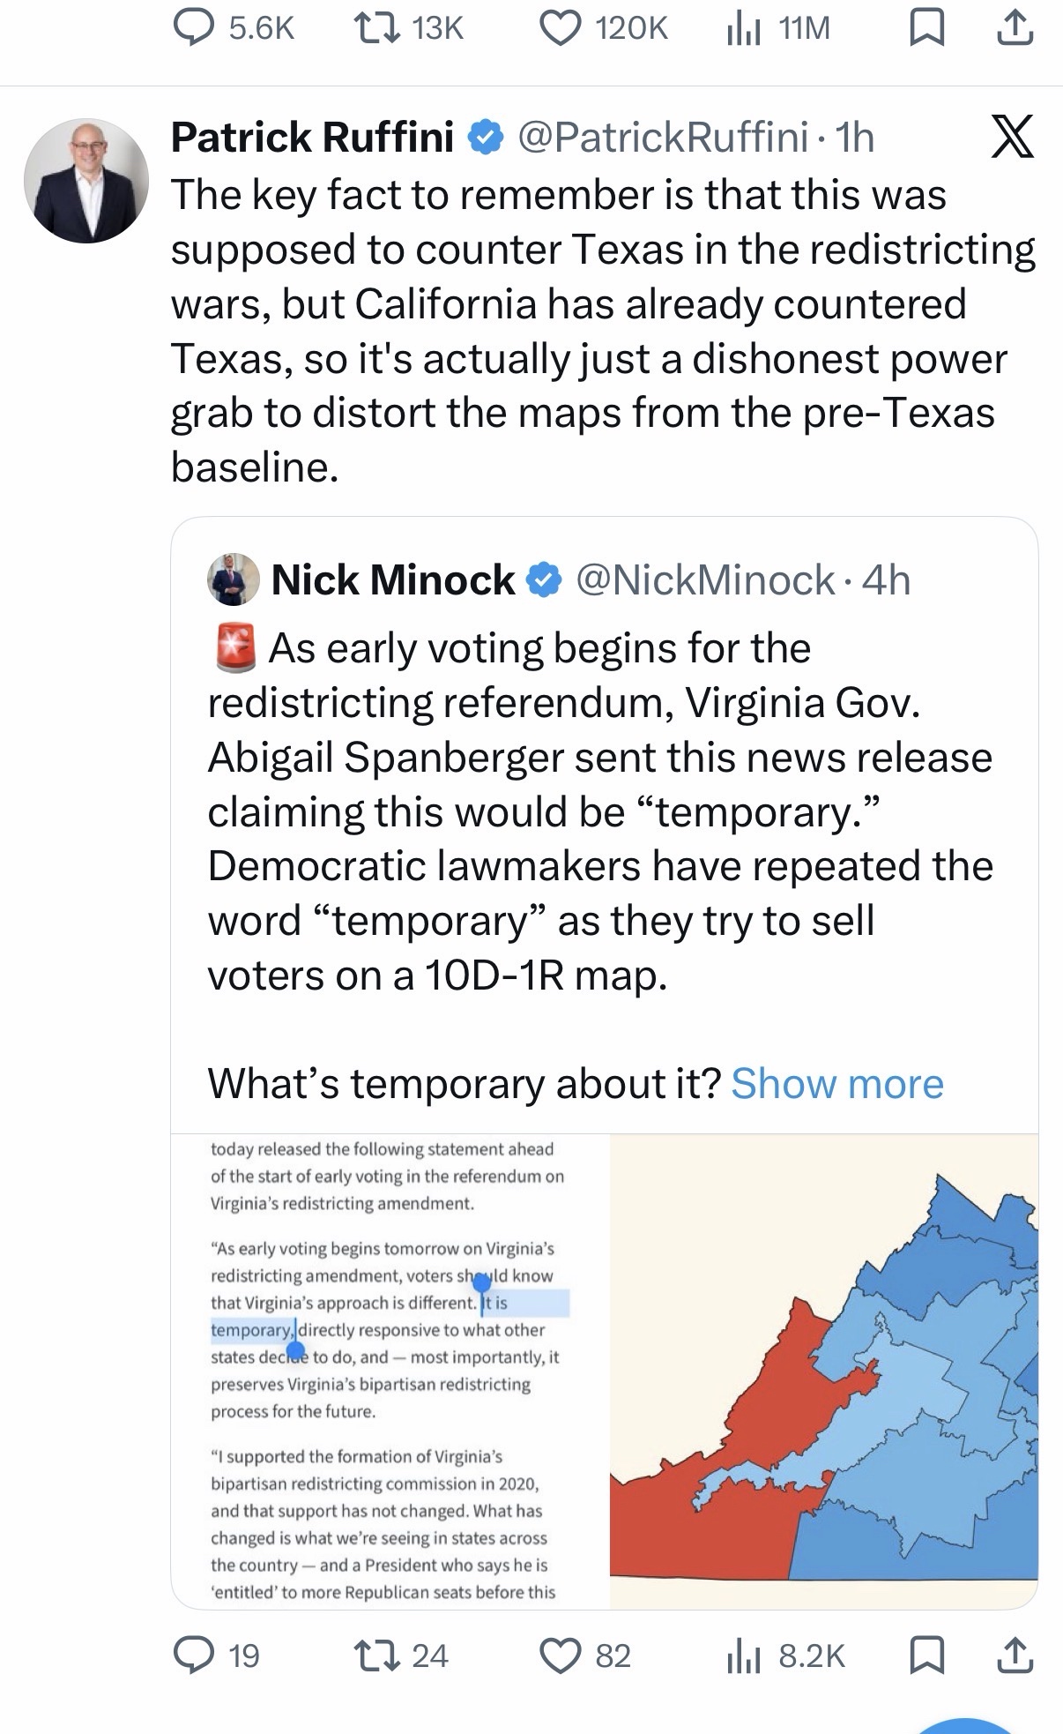
Task: Click the X logo icon on Ruffini's tweet
Action: [x=1012, y=138]
